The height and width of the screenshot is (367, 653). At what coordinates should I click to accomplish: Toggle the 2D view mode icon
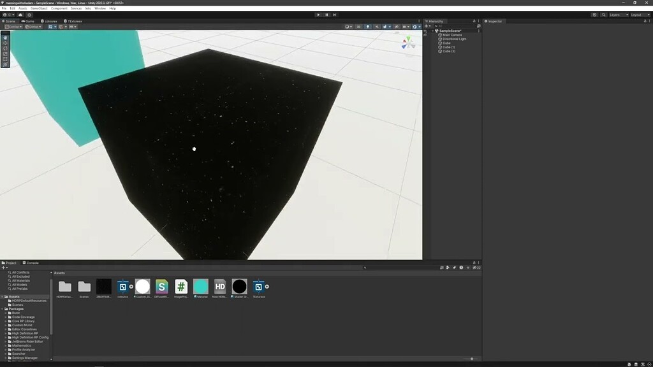click(358, 27)
